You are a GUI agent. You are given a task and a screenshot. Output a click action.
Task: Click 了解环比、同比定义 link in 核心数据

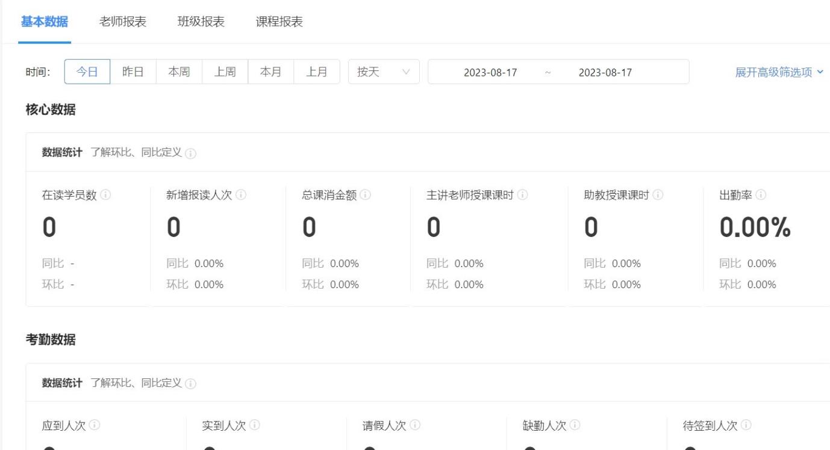[x=136, y=152]
